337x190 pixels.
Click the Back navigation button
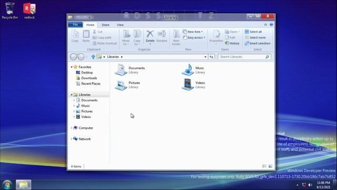pos(73,57)
